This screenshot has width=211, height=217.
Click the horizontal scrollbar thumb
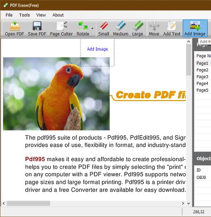(x=28, y=203)
